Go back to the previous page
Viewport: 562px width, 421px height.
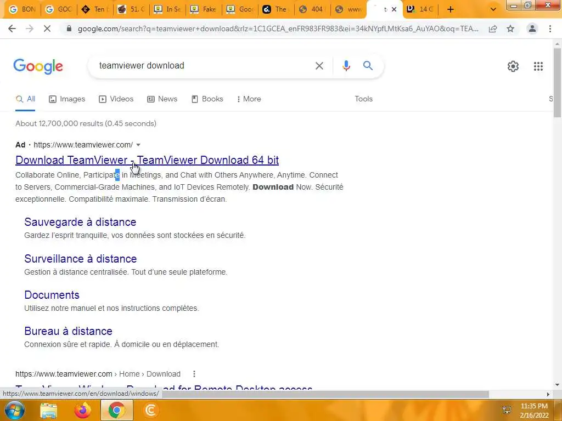coord(12,29)
